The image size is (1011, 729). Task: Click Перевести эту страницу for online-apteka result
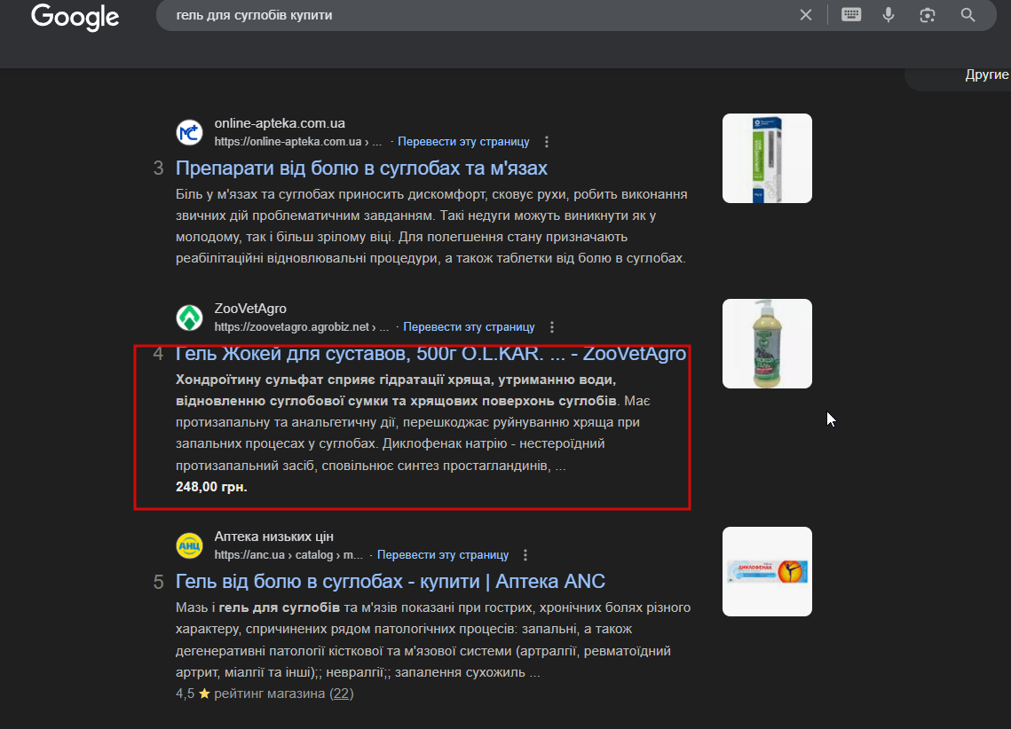(x=463, y=142)
